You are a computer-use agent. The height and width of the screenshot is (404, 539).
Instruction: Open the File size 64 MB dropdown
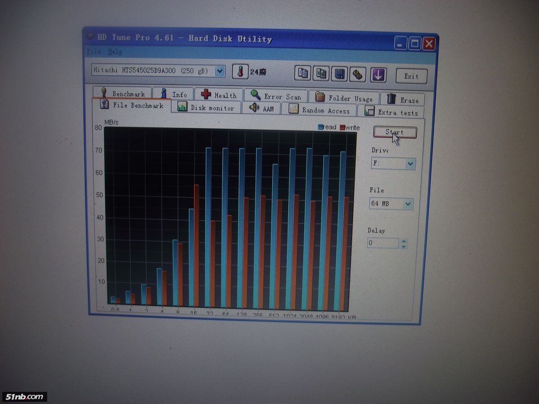[x=407, y=204]
